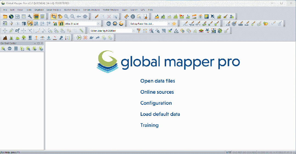Open the Help menu
Viewport: 296px width, 154px height.
tap(150, 10)
